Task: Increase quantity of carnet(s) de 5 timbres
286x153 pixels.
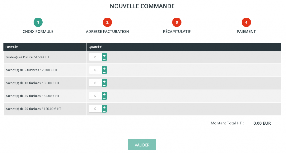Action: [104, 68]
